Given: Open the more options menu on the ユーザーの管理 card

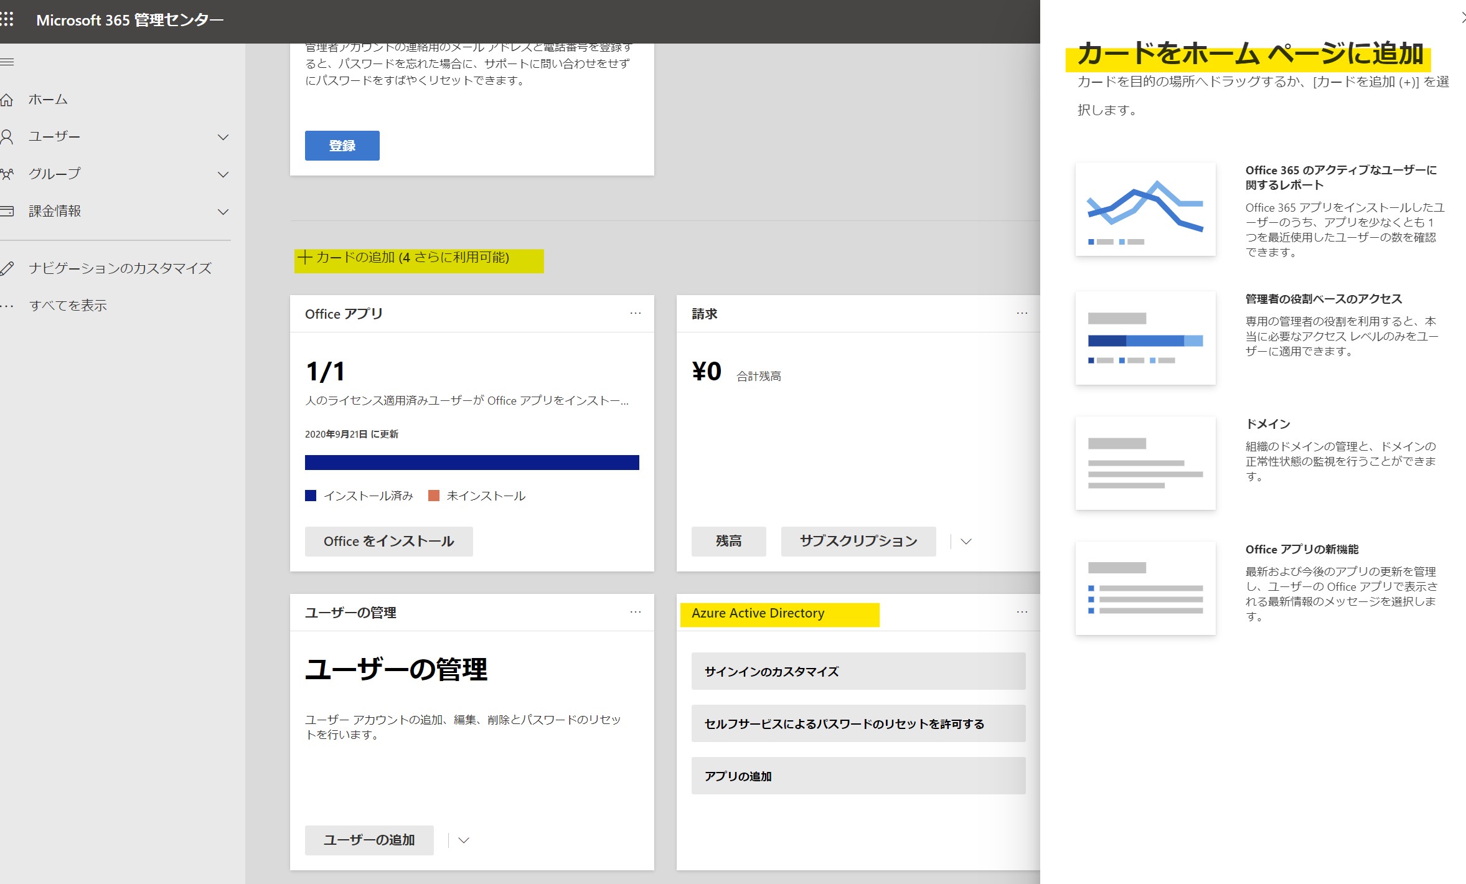Looking at the screenshot, I should click(635, 612).
